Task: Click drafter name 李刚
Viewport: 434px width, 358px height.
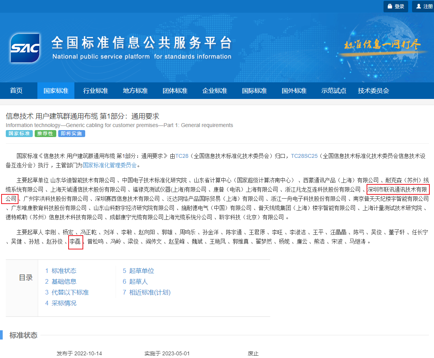Action: (50, 233)
